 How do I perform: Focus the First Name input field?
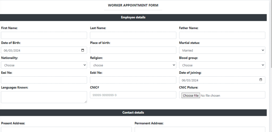point(44,35)
